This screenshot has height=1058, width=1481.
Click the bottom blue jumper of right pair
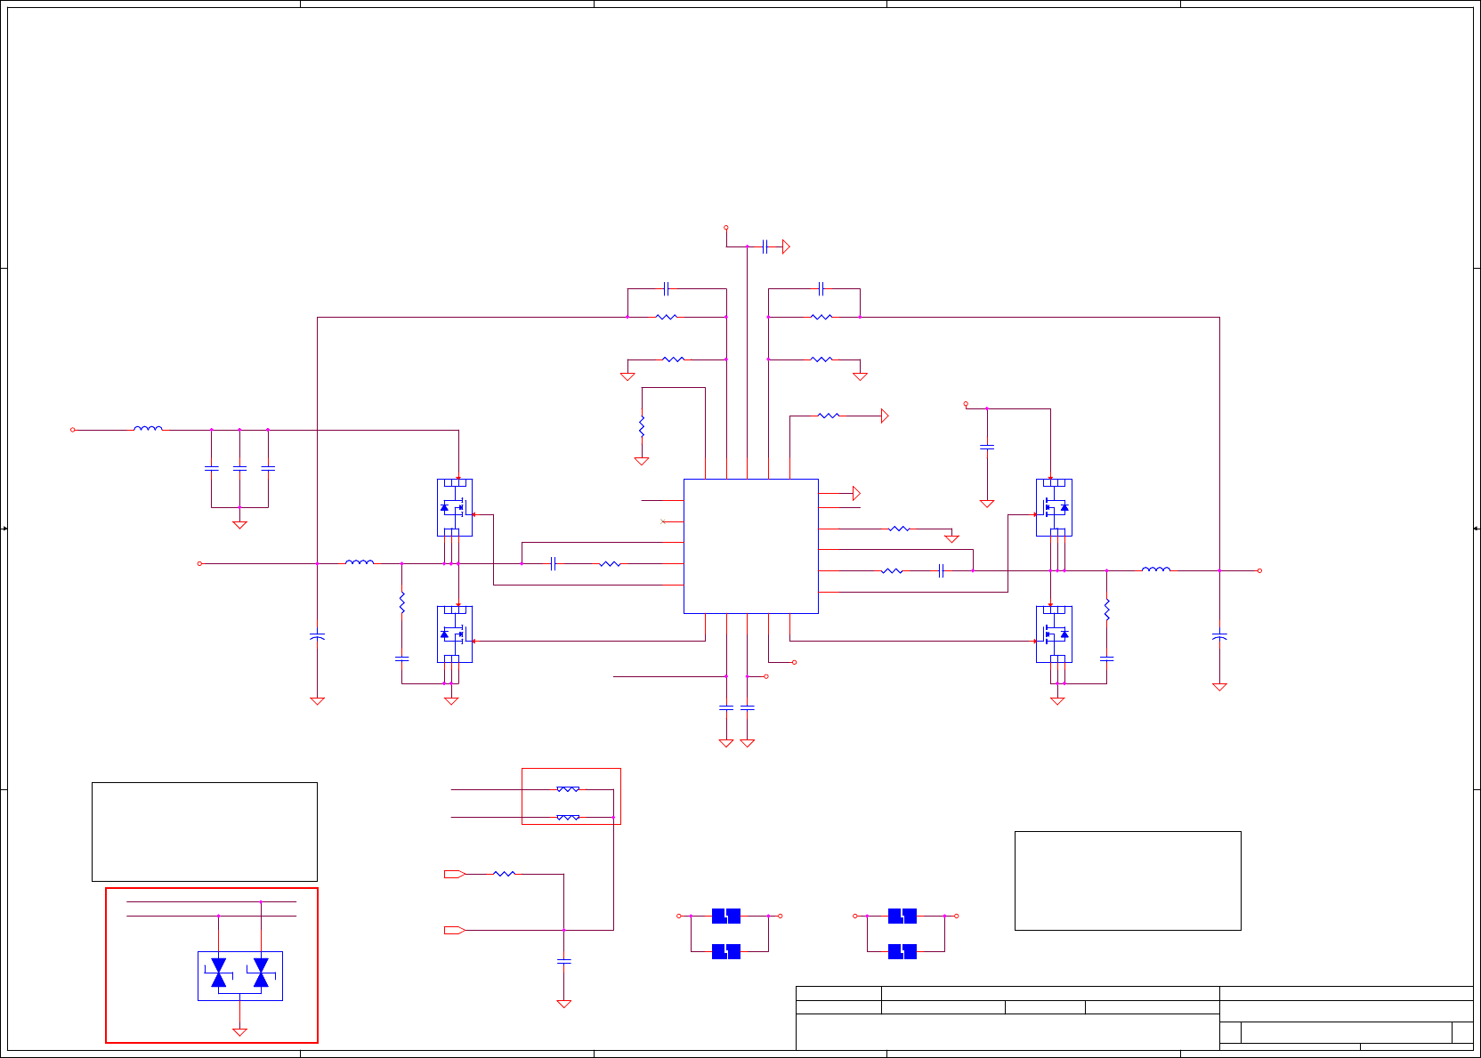tap(902, 951)
